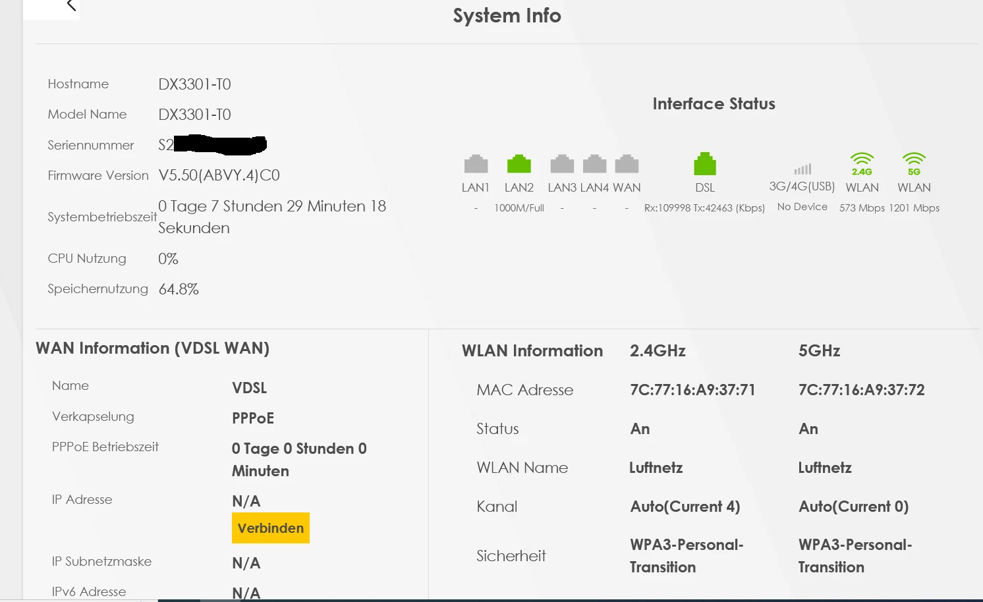Image resolution: width=983 pixels, height=602 pixels.
Task: Click the 5G WLAN icon
Action: [914, 163]
